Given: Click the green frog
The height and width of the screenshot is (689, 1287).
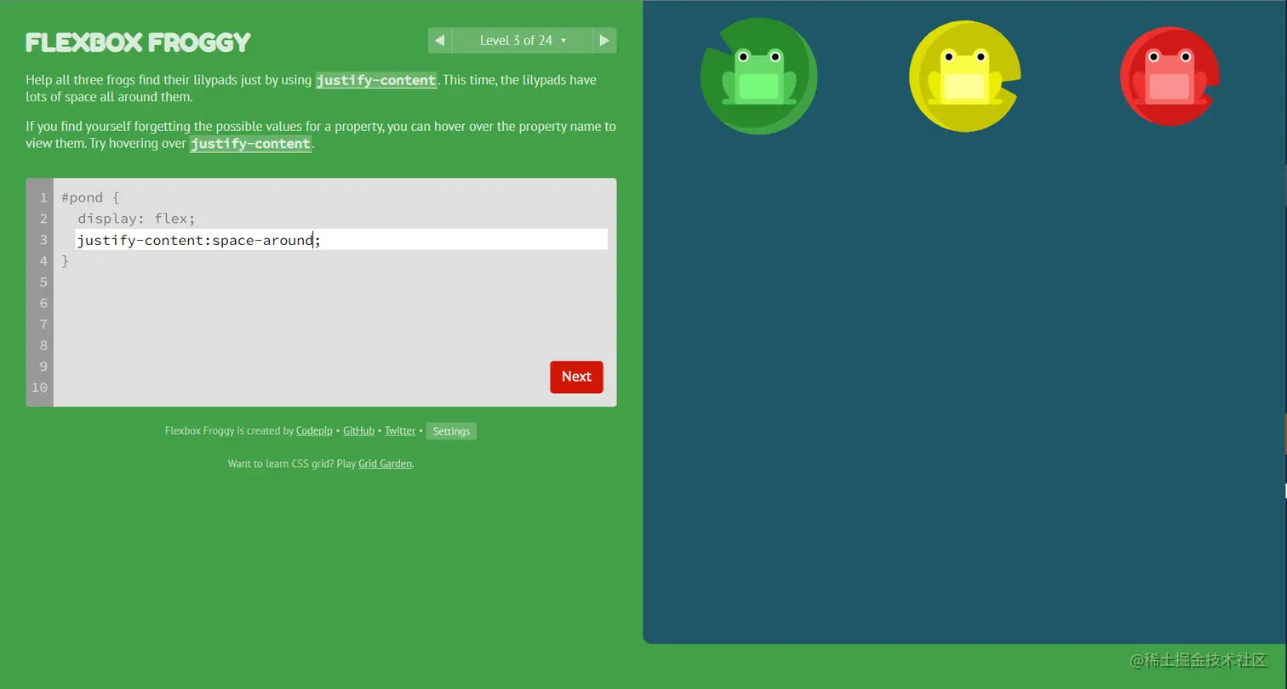Looking at the screenshot, I should [x=759, y=77].
